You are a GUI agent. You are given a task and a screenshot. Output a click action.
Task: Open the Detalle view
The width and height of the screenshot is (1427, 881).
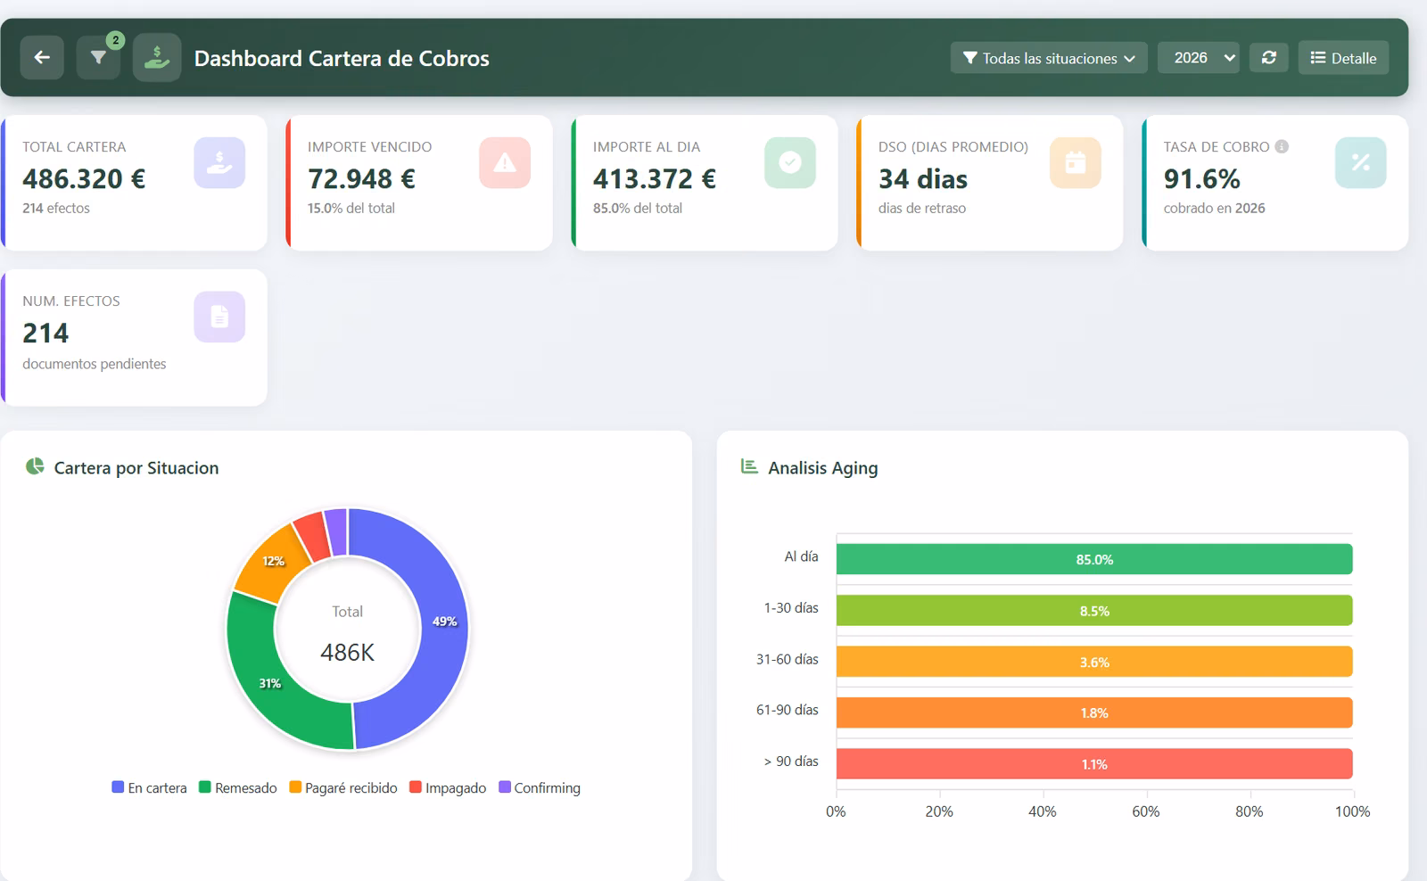[x=1343, y=58]
